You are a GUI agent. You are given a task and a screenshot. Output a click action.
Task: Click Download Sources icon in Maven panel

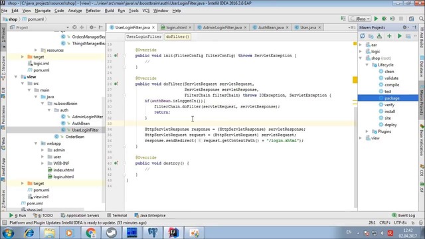click(x=379, y=36)
